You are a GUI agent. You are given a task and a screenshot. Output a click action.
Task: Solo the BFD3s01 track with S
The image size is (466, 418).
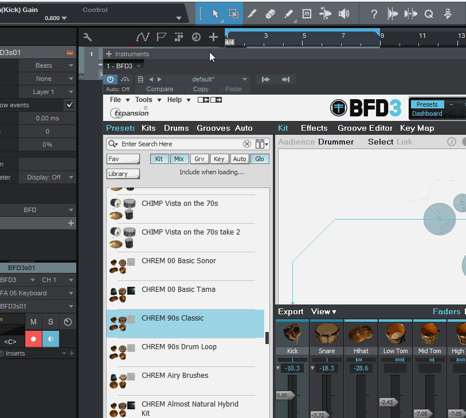click(x=51, y=322)
